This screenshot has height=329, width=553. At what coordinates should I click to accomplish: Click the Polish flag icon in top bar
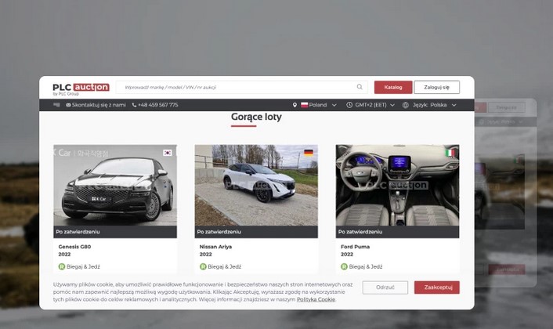305,105
